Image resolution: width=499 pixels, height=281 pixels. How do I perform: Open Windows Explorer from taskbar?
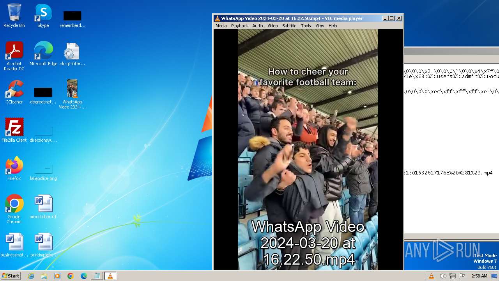[44, 276]
